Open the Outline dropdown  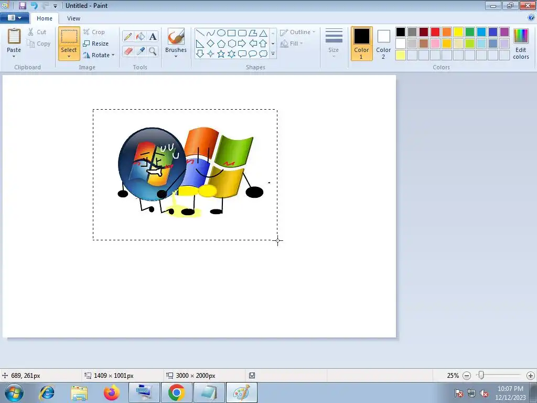(297, 32)
